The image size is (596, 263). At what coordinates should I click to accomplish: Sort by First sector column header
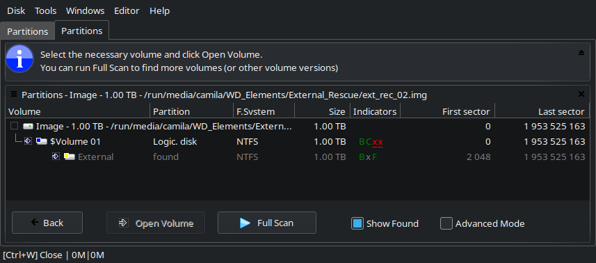click(447, 111)
